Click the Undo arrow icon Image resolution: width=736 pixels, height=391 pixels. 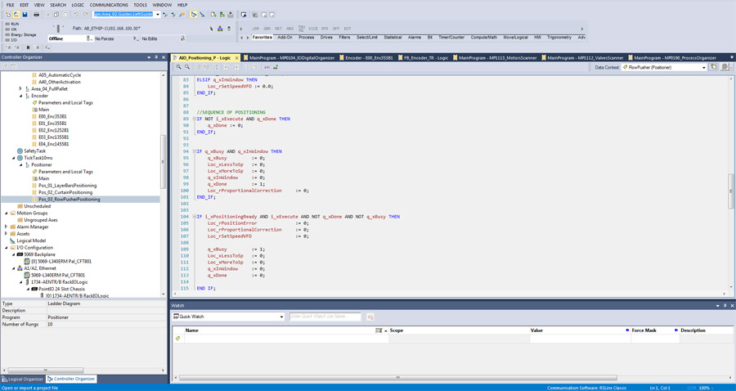76,15
